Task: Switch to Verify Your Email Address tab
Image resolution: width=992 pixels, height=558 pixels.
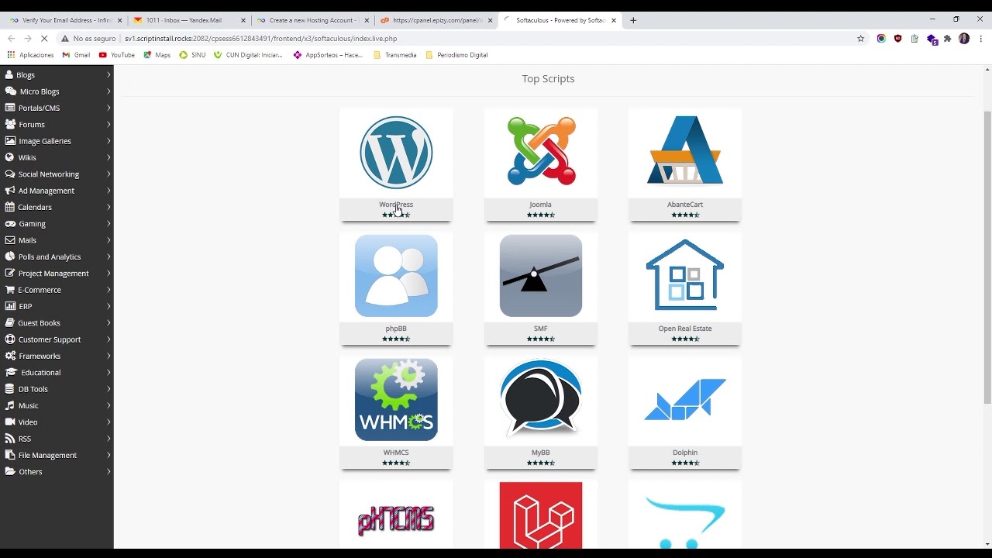Action: coord(65,20)
